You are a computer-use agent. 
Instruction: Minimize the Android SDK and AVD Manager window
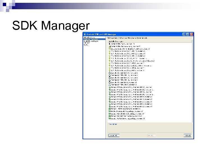[184, 34]
